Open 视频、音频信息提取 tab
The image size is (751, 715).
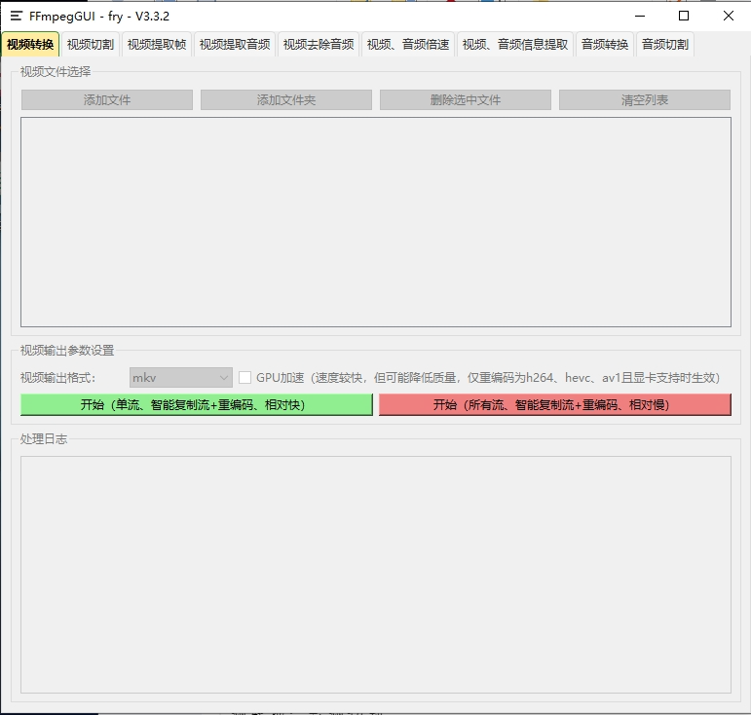click(515, 45)
